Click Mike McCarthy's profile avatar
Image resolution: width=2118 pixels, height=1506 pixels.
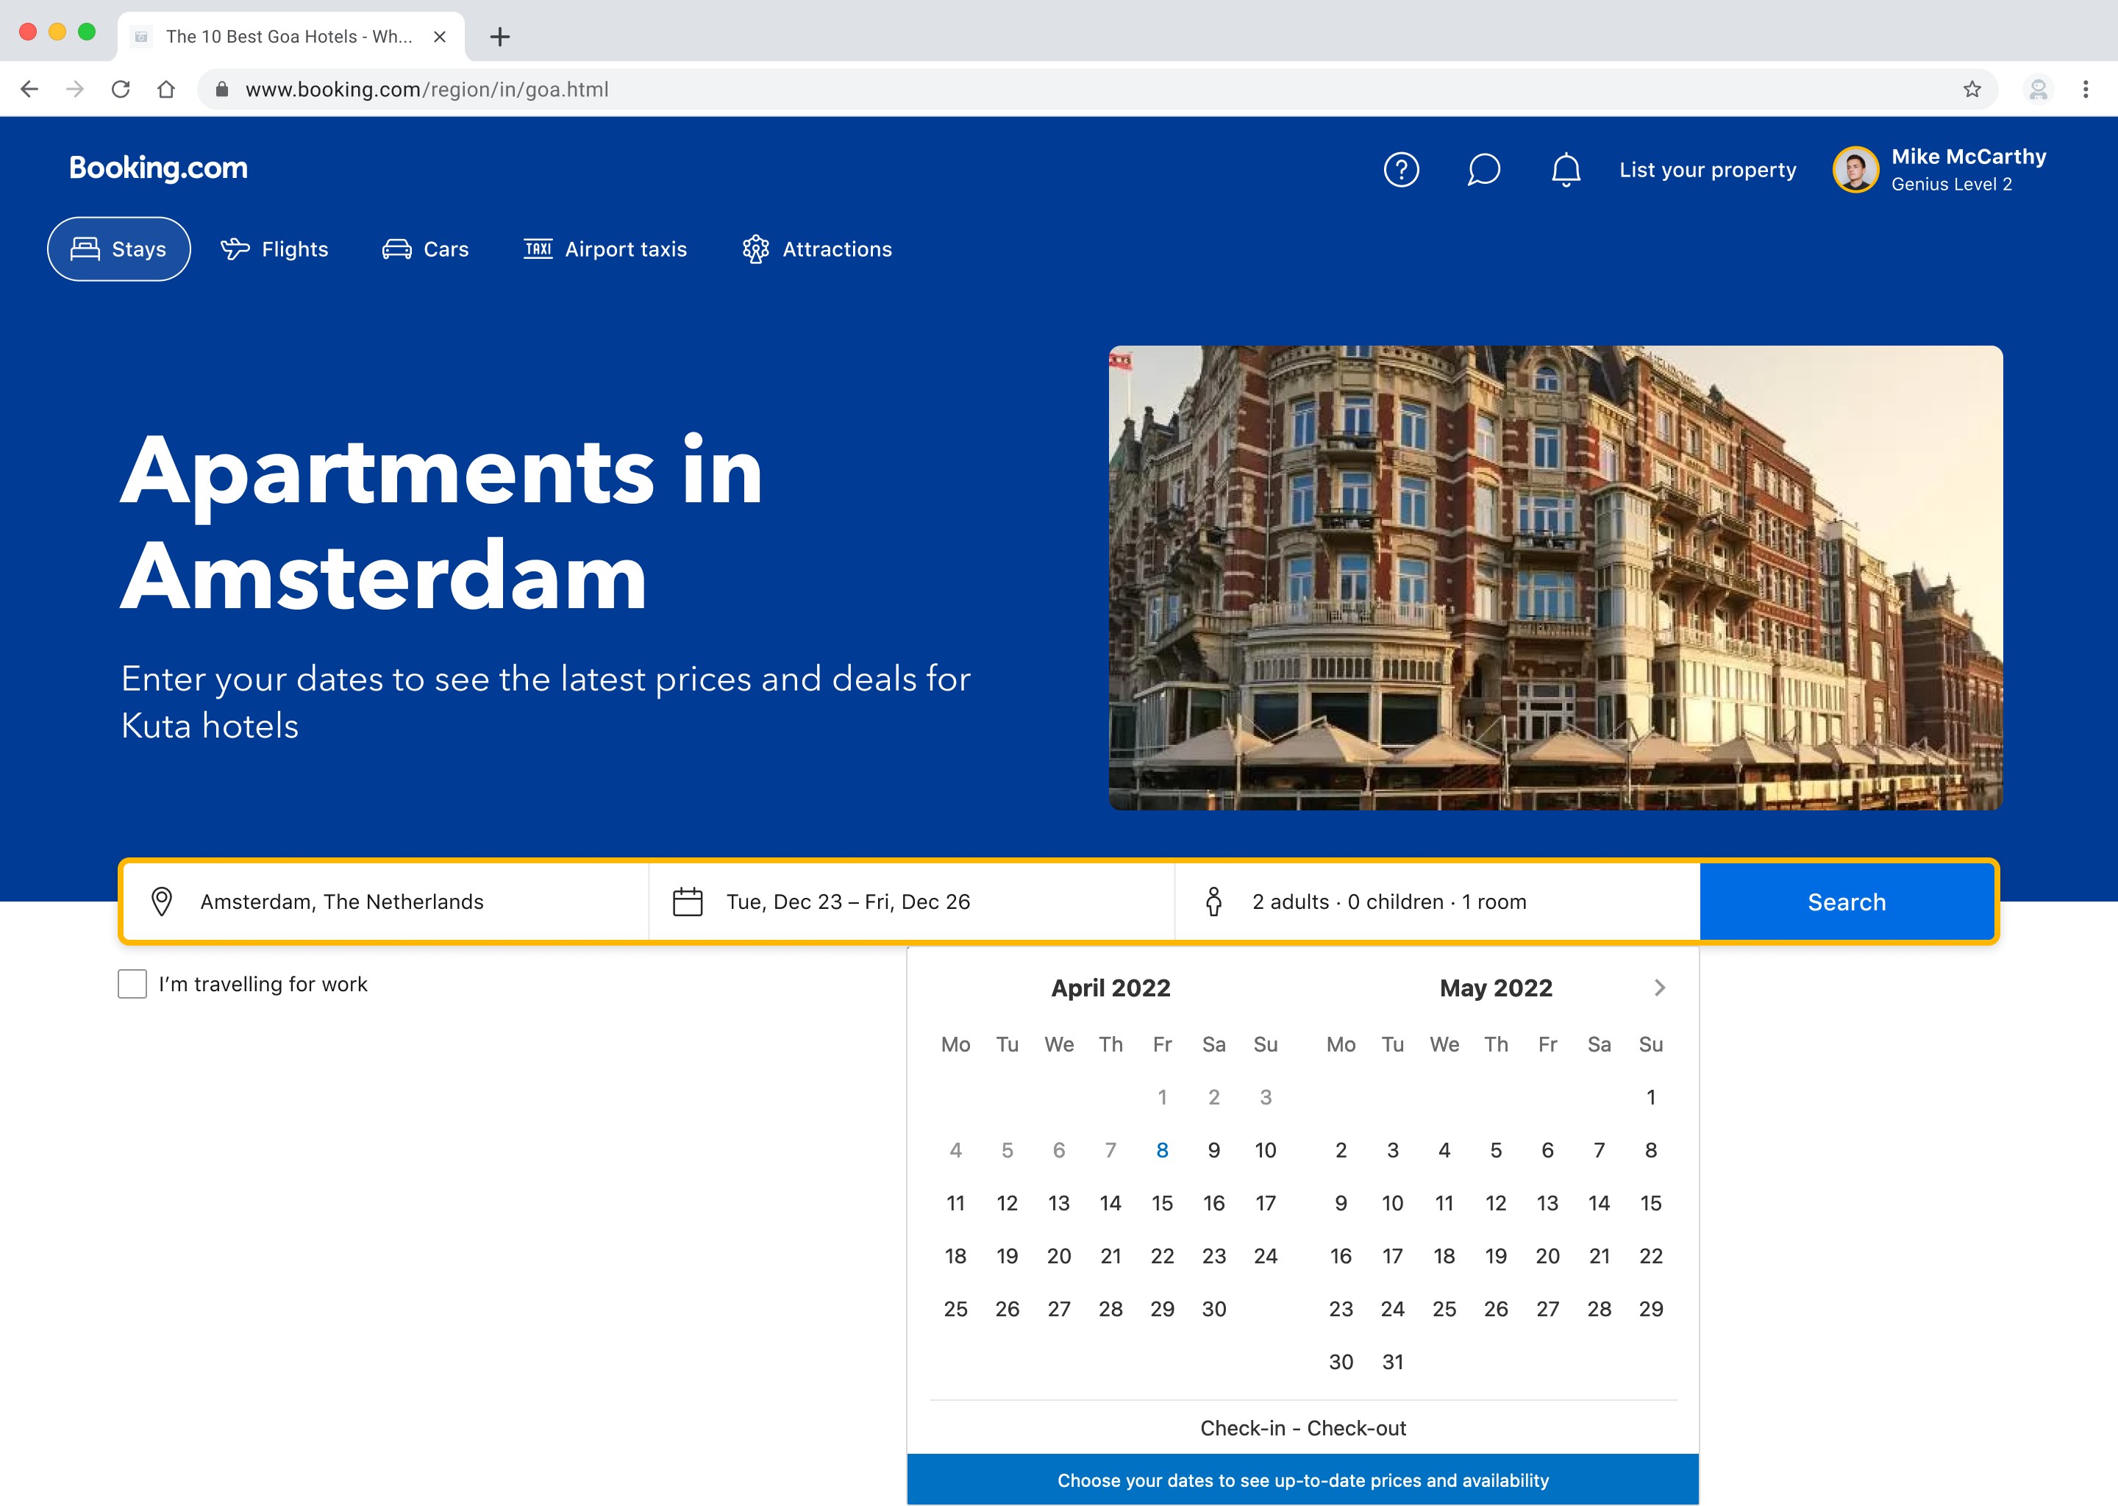coord(1855,170)
